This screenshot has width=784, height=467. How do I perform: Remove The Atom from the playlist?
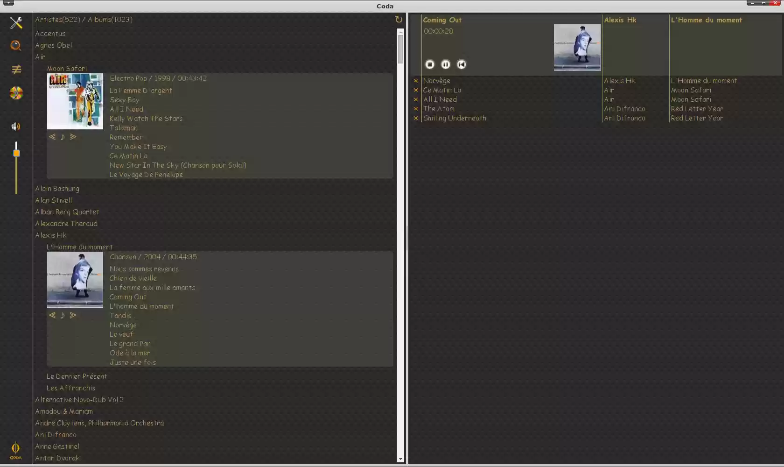tap(415, 108)
